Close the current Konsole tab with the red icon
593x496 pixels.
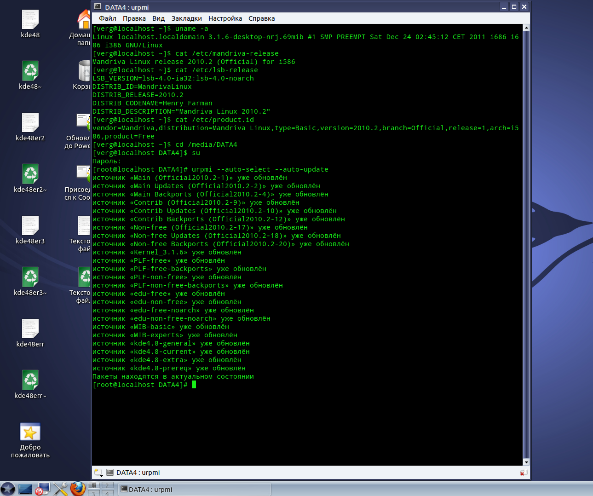click(523, 473)
